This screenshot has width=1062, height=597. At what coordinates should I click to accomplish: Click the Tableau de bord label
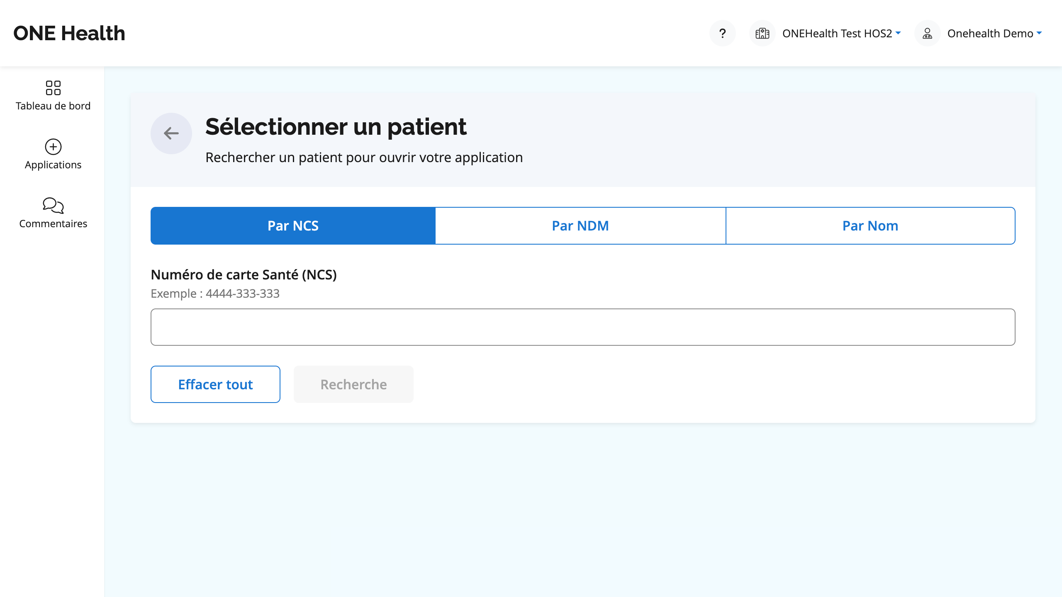pyautogui.click(x=53, y=106)
